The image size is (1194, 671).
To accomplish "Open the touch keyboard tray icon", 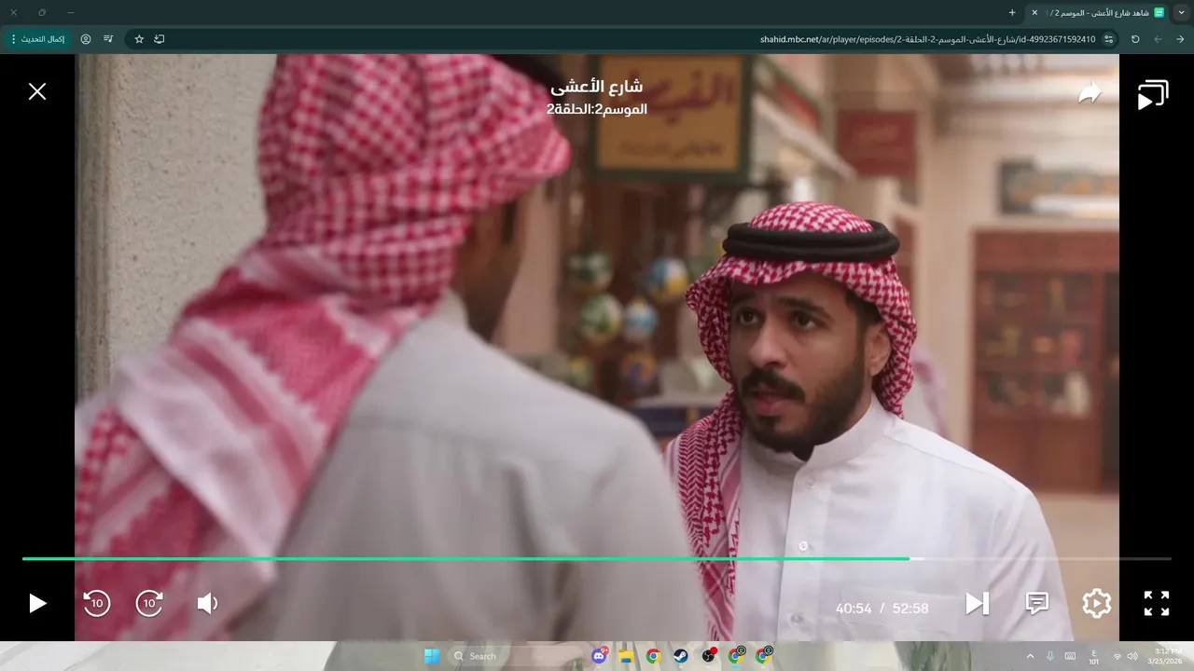I will coord(1070,656).
